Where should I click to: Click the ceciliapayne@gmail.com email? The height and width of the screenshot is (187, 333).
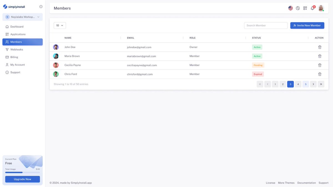142,65
